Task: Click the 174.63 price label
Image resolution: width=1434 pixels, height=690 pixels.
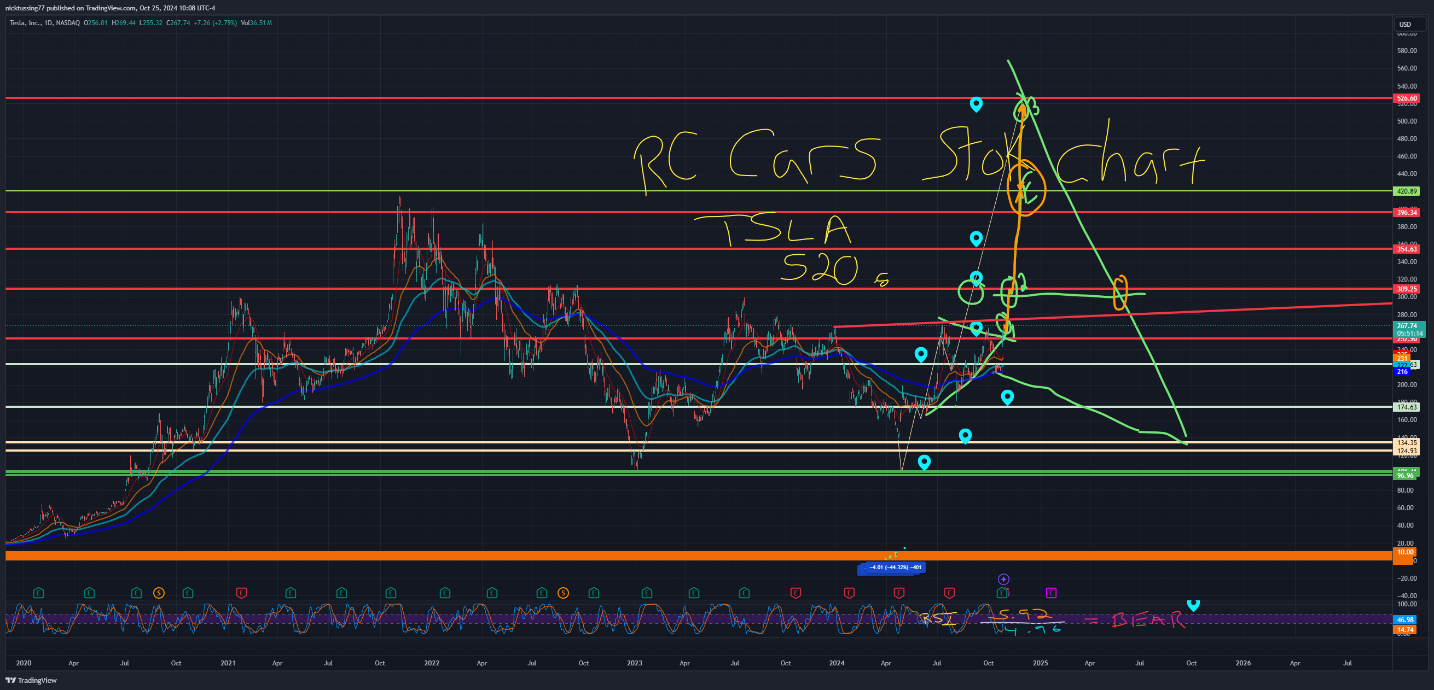Action: point(1406,407)
